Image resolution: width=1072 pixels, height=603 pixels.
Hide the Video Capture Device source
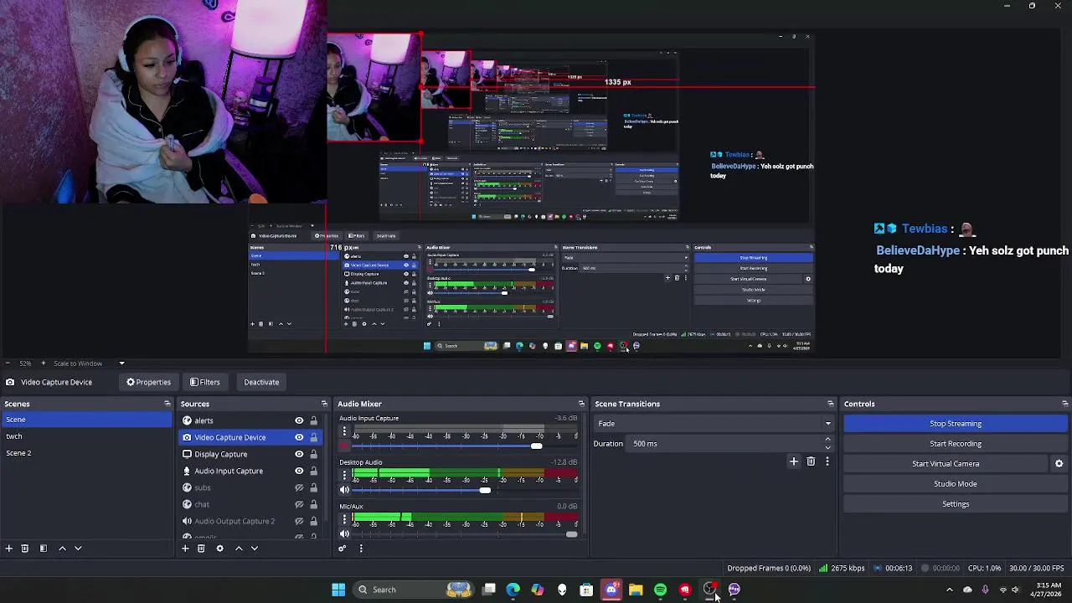(299, 437)
